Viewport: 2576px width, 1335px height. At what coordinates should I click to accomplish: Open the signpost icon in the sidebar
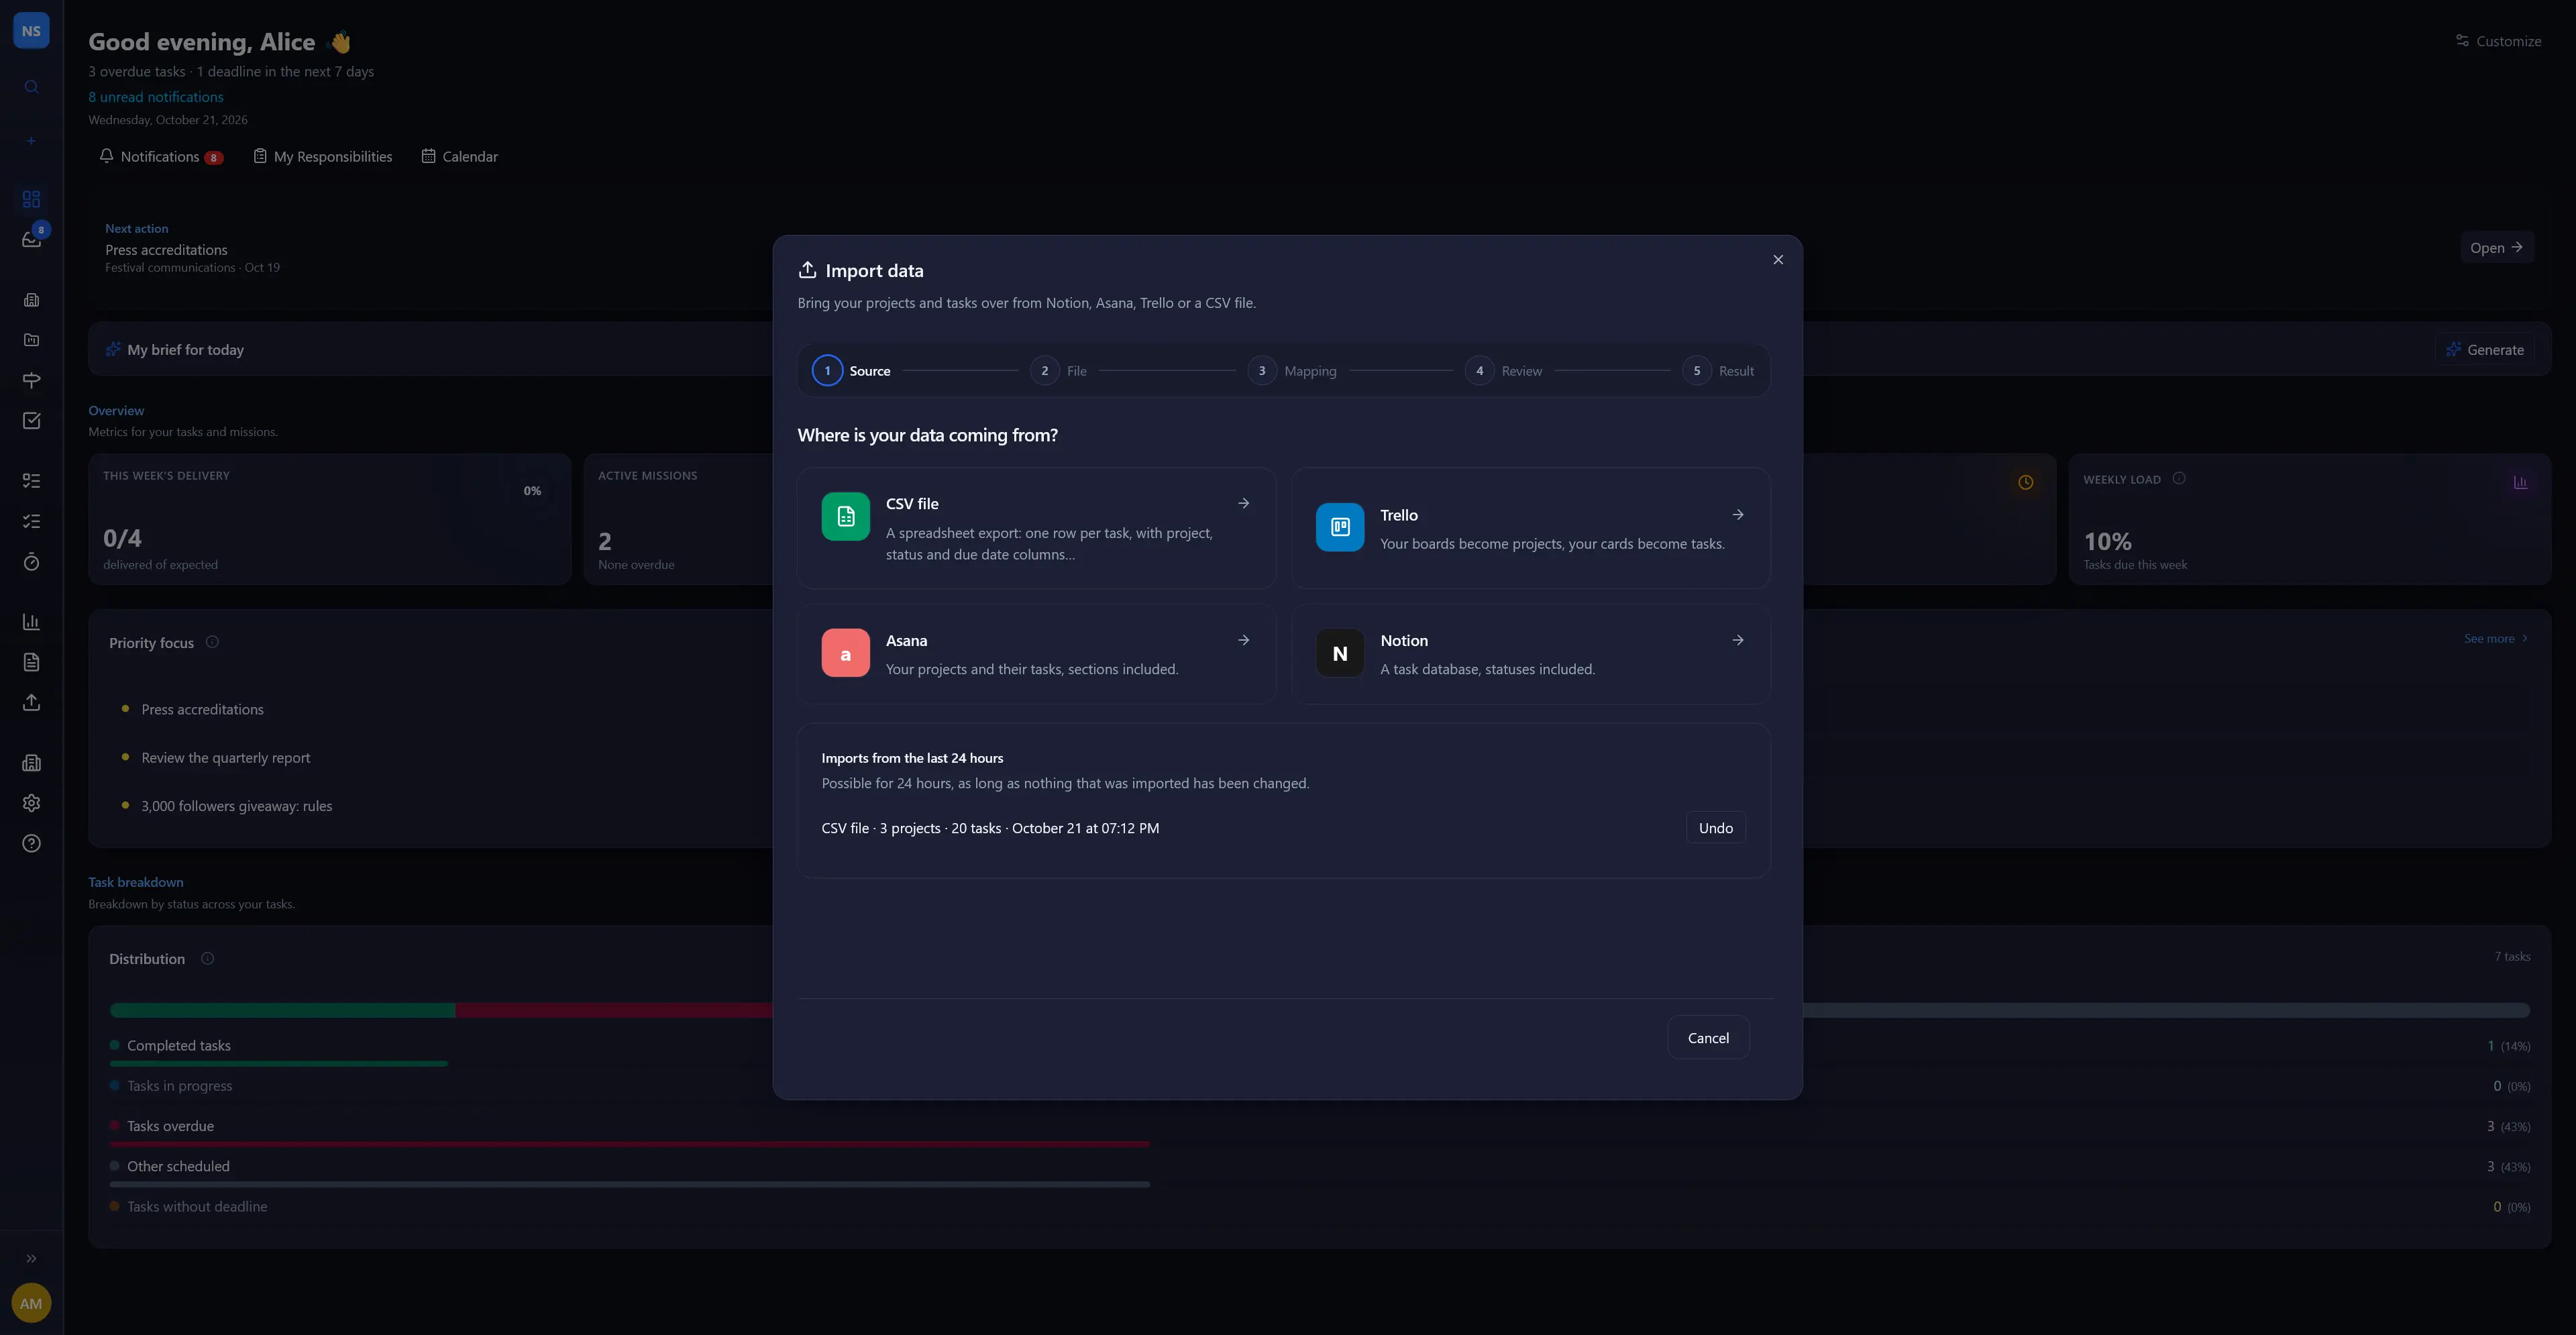click(x=31, y=380)
